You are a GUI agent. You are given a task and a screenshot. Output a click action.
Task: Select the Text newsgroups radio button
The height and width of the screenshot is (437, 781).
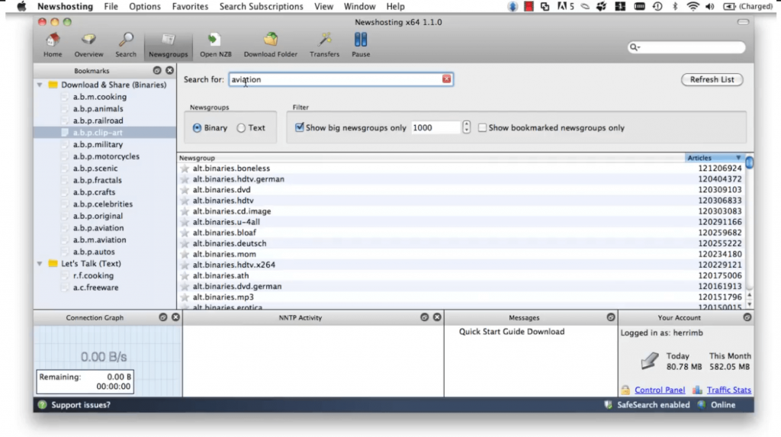click(x=241, y=128)
